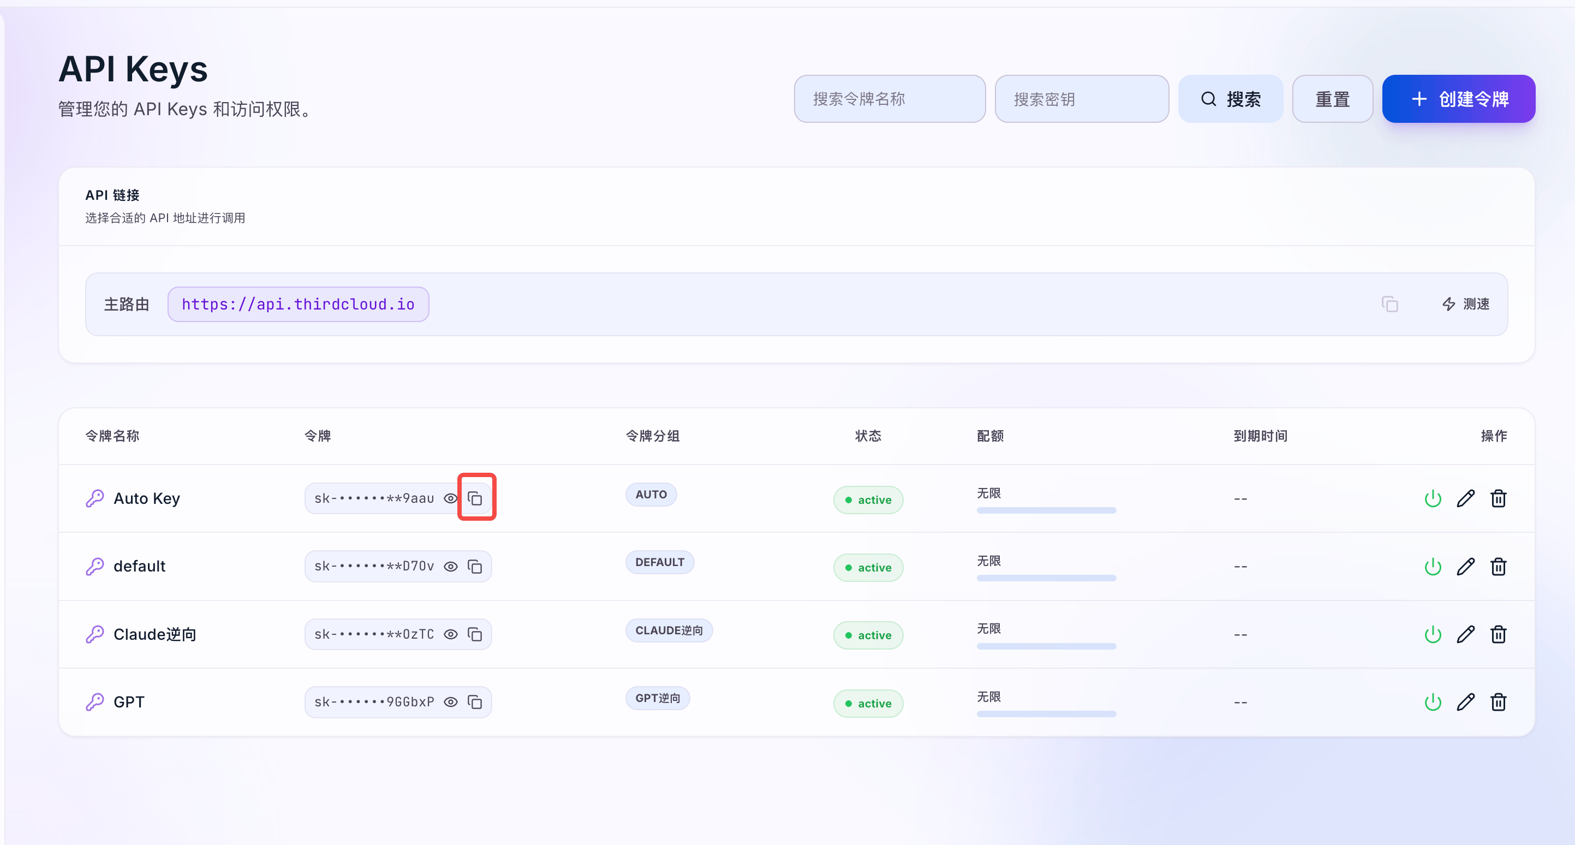
Task: Focus the 搜索令牌名称 search field
Action: pyautogui.click(x=890, y=99)
